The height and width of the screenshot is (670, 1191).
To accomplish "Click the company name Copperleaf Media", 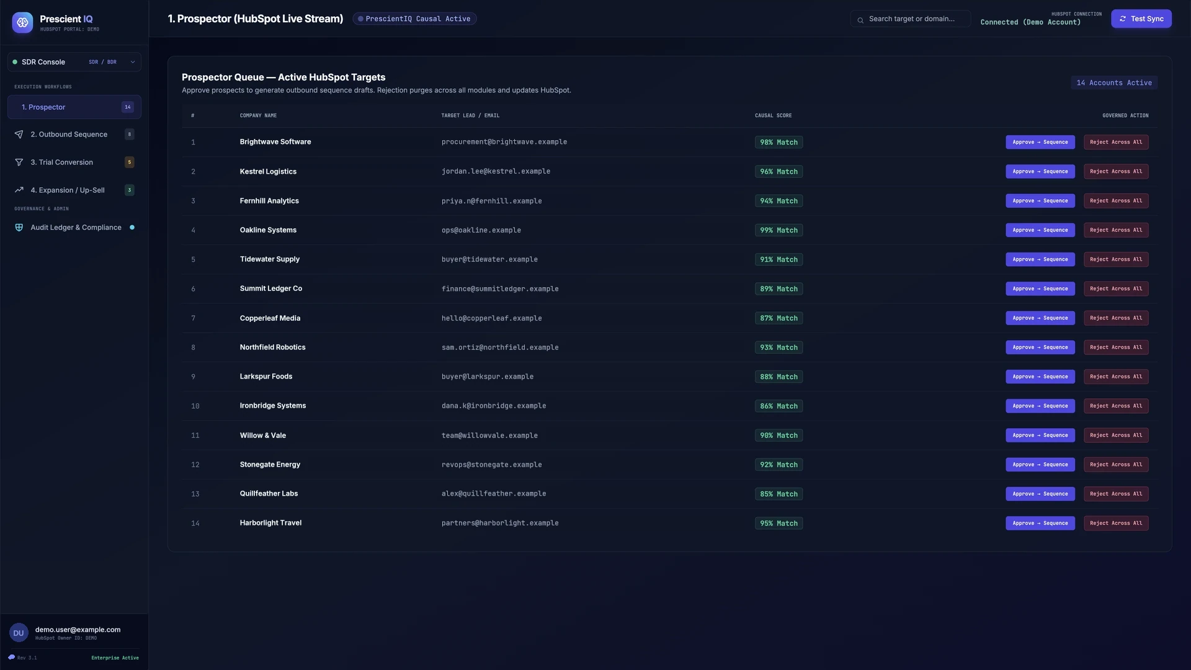I will pyautogui.click(x=270, y=318).
